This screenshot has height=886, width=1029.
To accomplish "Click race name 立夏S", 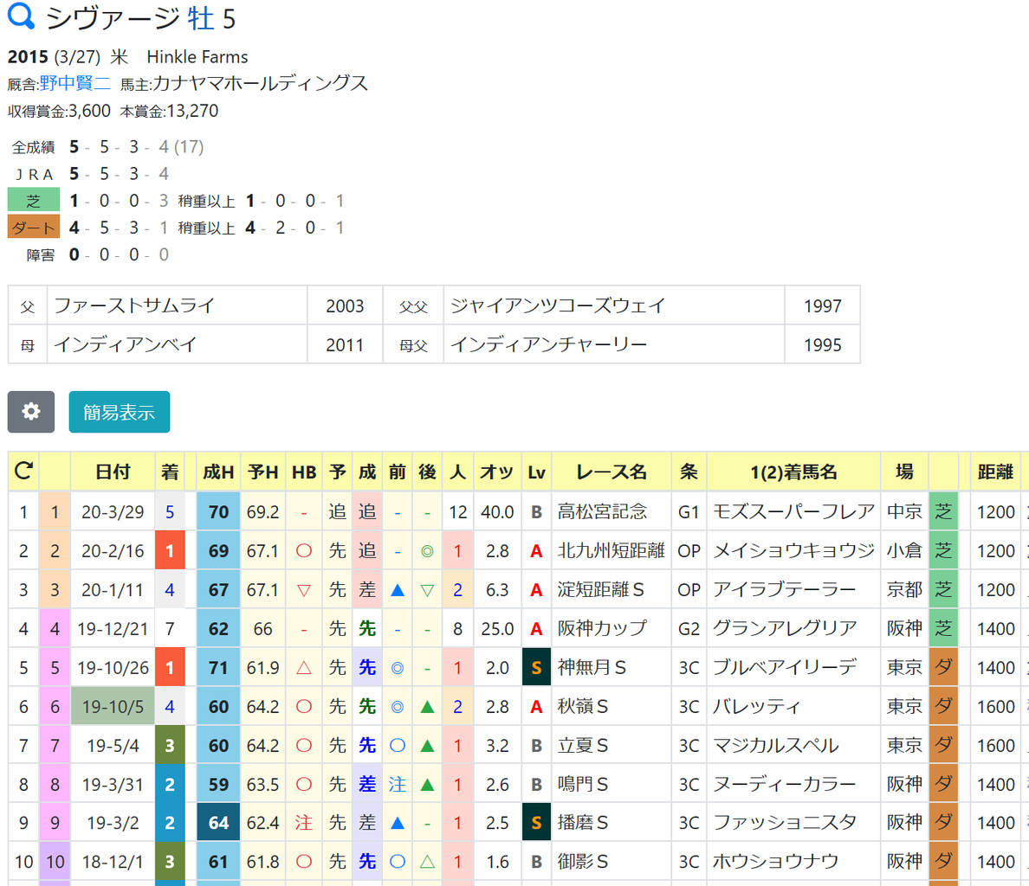I will coord(583,745).
